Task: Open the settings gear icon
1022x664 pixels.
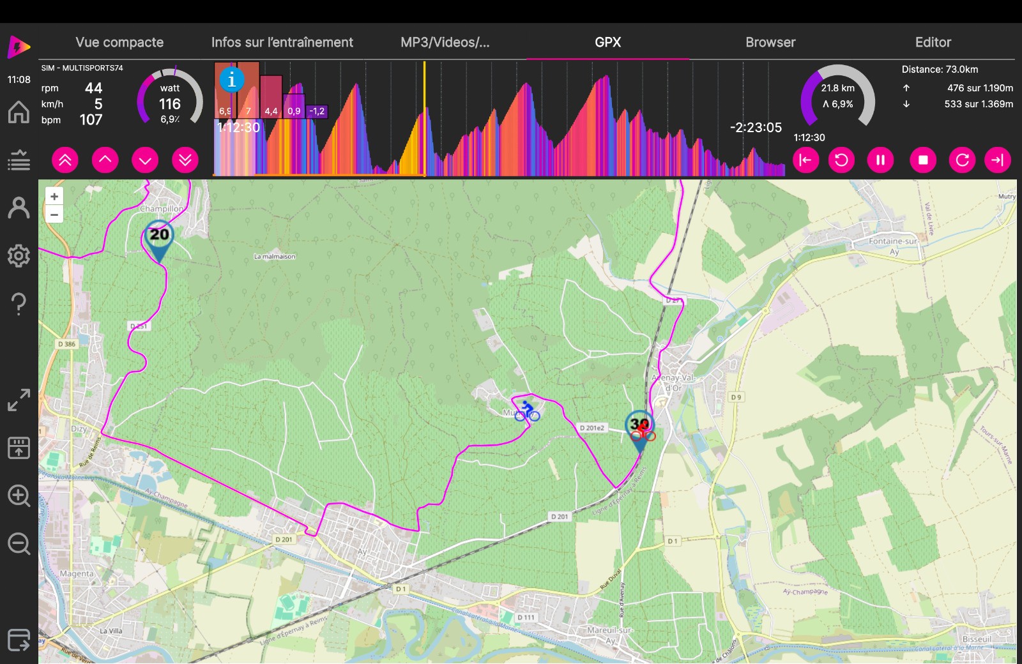Action: click(19, 255)
